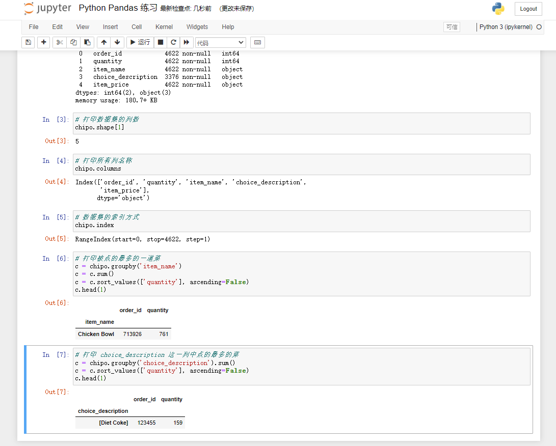Click value 761 in quantity column

pos(164,334)
